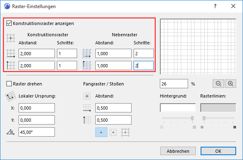Click vertical Fangraster Abstand field 0,500

(x=113, y=120)
